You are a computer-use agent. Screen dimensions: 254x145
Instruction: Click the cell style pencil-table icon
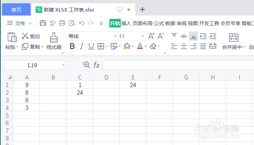114,46
